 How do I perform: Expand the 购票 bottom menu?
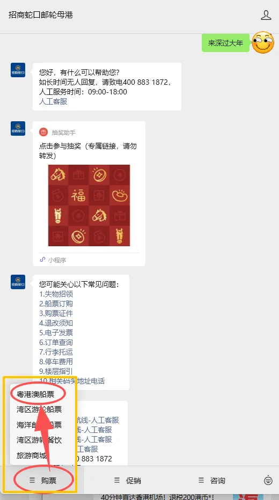click(x=42, y=481)
